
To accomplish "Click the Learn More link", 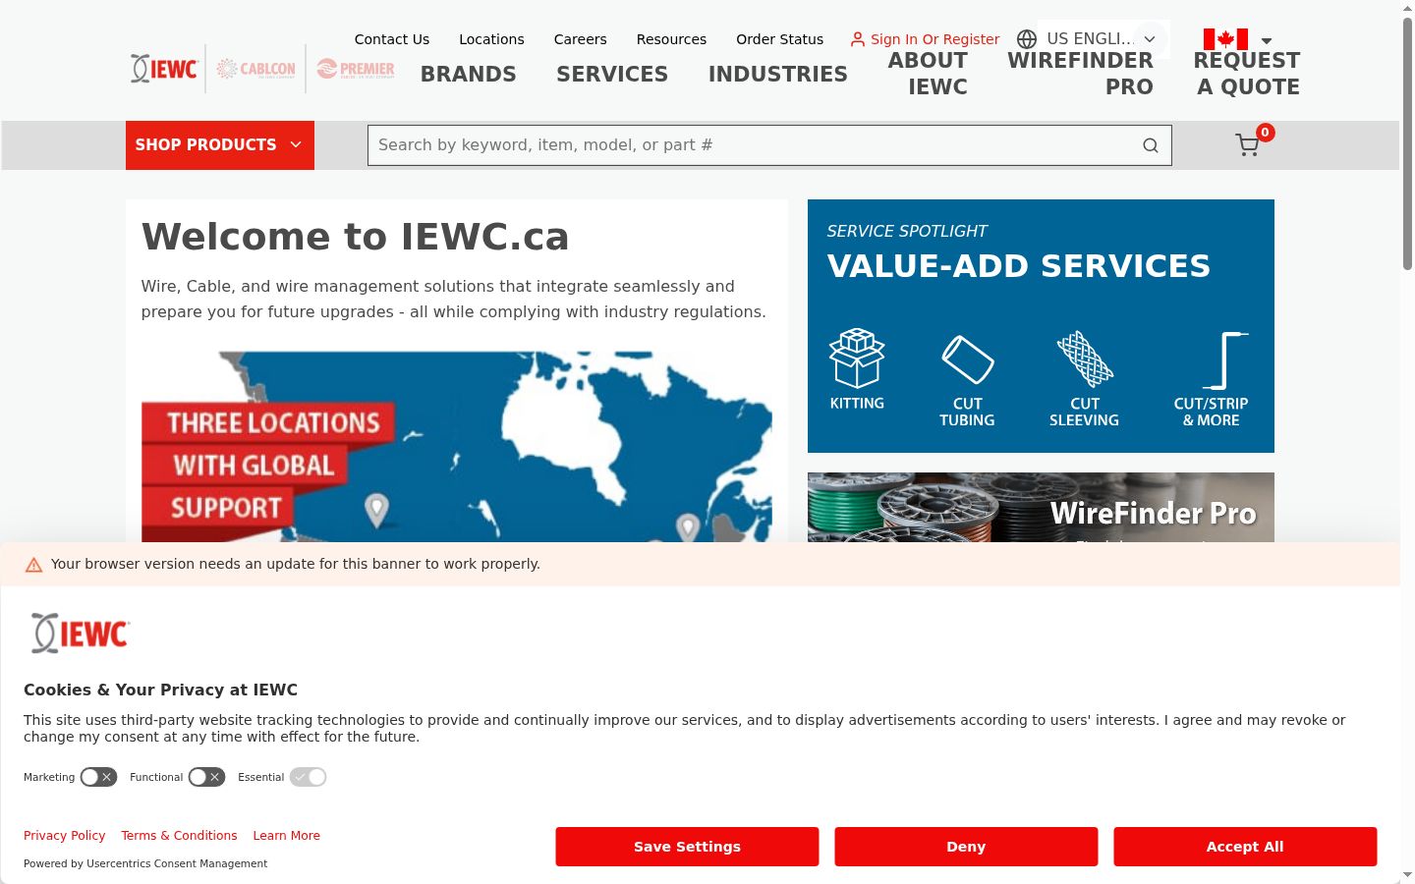I will click(x=287, y=836).
